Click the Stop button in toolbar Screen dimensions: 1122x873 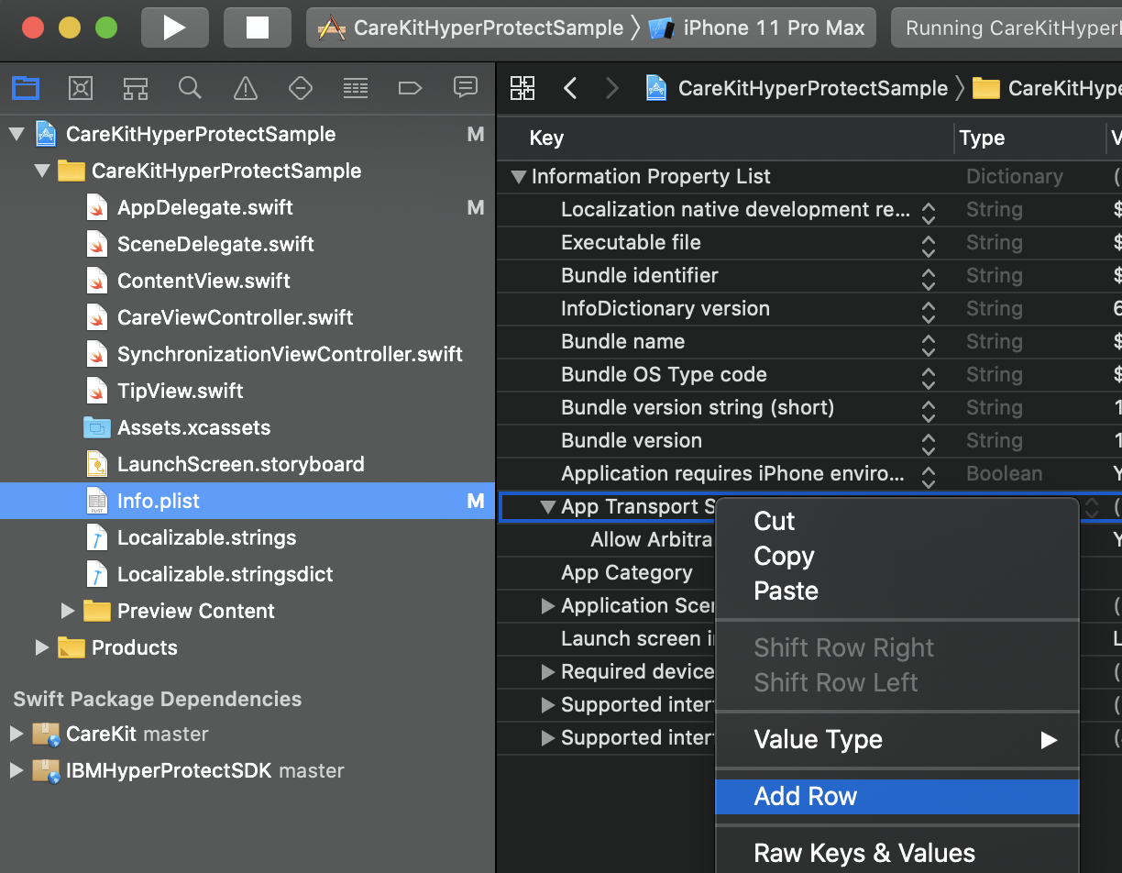click(x=257, y=28)
